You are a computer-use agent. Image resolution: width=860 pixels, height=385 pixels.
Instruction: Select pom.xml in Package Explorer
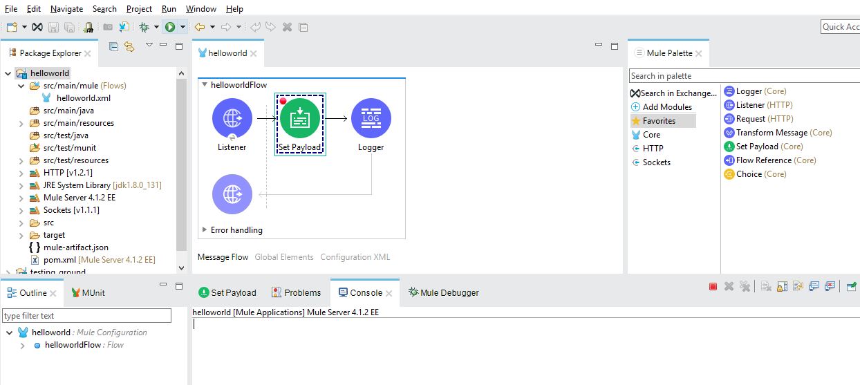pyautogui.click(x=92, y=260)
